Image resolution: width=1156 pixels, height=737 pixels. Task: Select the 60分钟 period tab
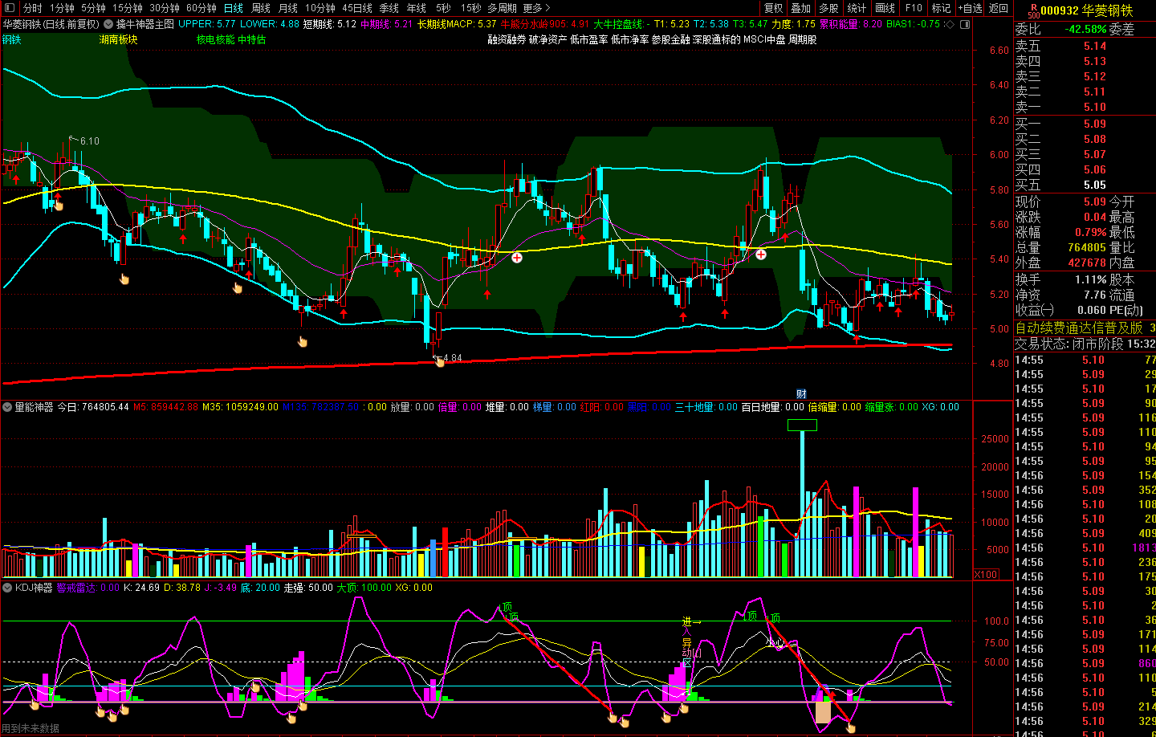201,8
